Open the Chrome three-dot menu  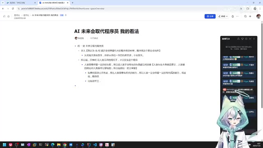(260, 9)
